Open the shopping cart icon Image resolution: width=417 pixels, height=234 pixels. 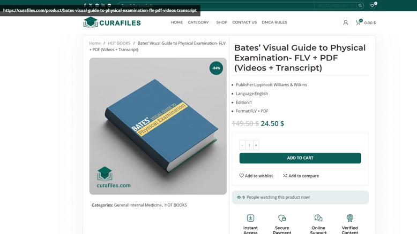tap(359, 22)
